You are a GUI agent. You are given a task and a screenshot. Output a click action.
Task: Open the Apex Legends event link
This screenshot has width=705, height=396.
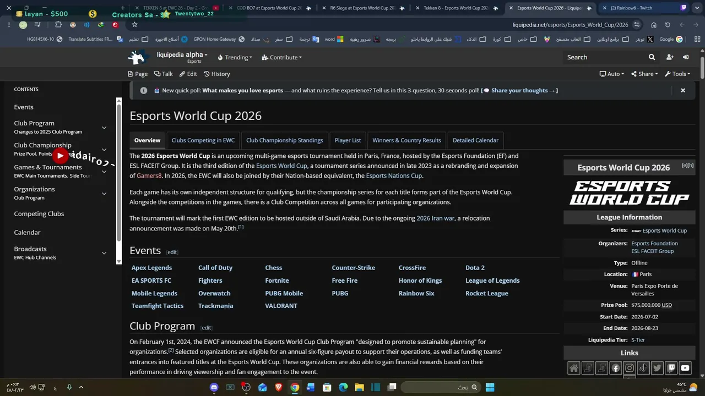click(x=151, y=268)
